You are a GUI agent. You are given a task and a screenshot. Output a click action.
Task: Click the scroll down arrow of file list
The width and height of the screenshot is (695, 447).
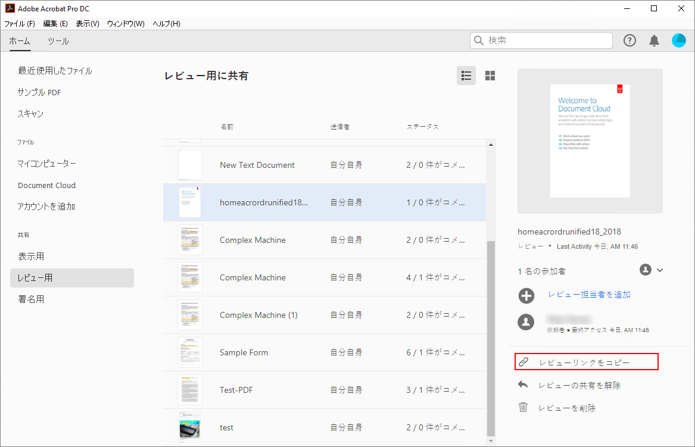click(x=491, y=441)
